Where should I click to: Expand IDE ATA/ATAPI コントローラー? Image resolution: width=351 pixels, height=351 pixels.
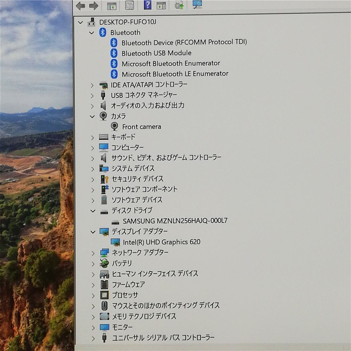pos(92,85)
